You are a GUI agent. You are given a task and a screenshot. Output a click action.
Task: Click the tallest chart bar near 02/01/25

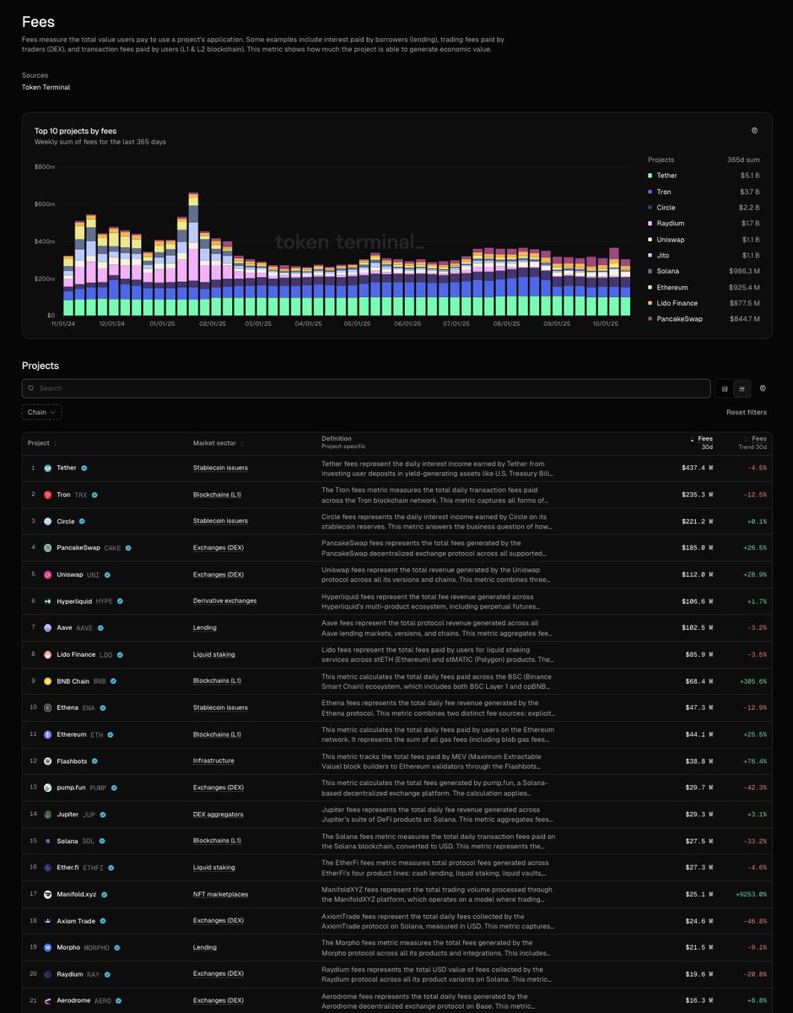click(x=193, y=253)
